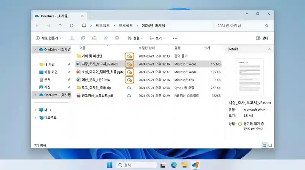Screen dimensions: 305x170
Task: Refresh the current folder
Action: [x=72, y=25]
